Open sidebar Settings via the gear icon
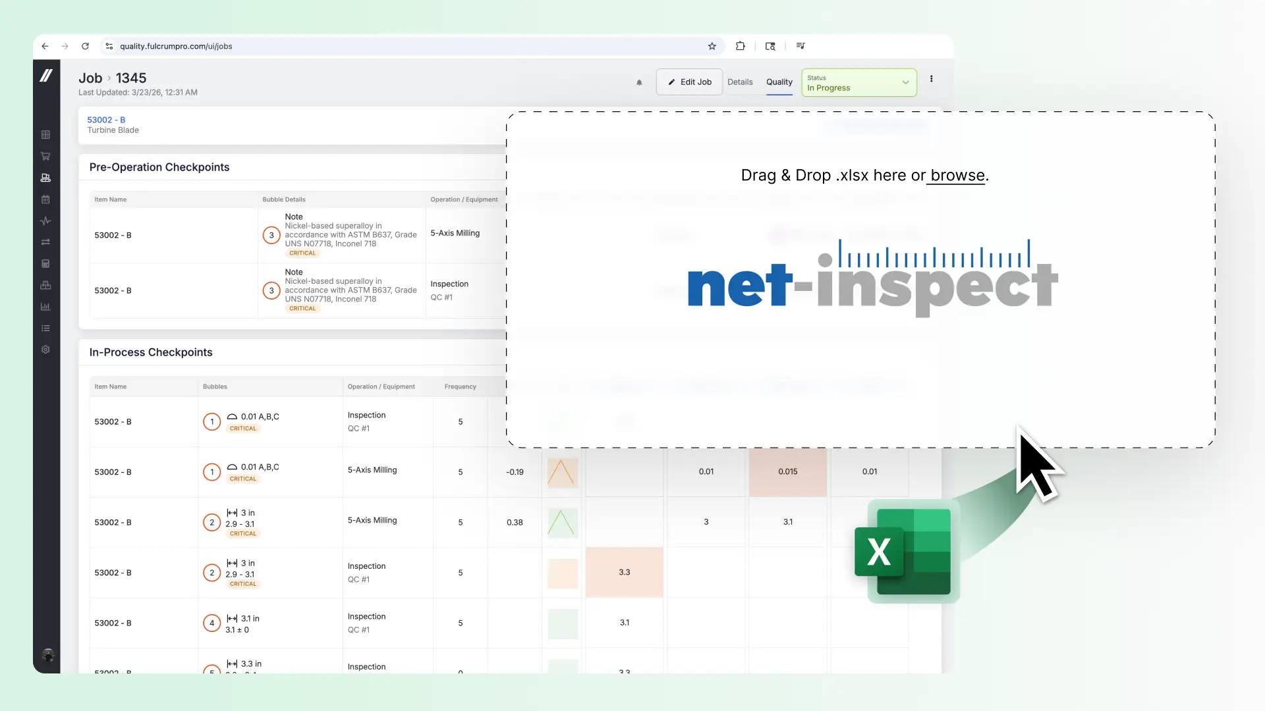Viewport: 1265px width, 711px height. 45,350
